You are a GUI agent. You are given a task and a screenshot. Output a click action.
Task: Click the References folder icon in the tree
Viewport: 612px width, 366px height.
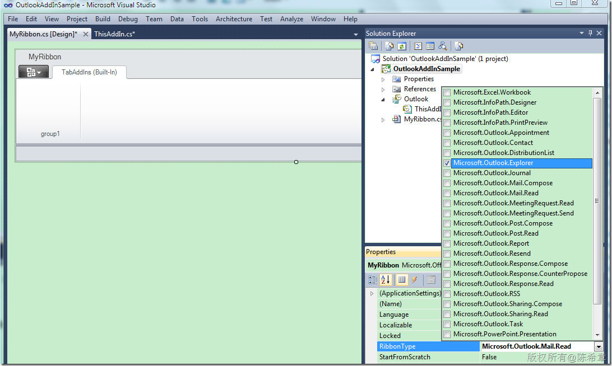397,89
